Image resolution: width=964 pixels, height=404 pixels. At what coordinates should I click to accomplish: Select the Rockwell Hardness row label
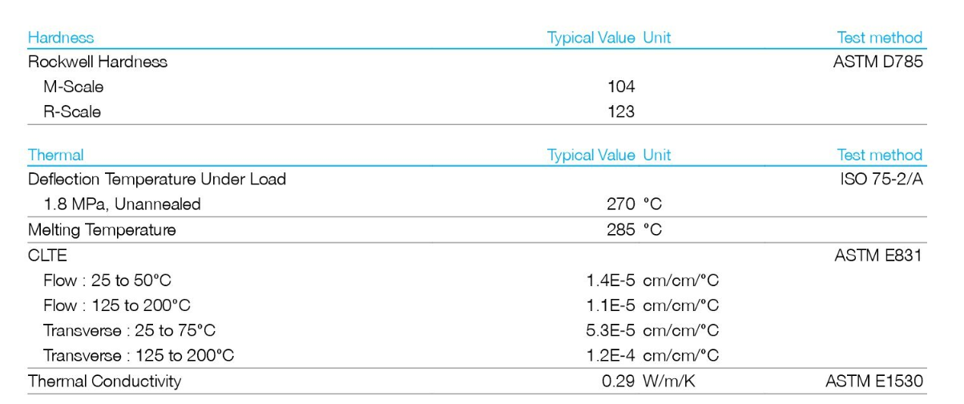pos(98,62)
